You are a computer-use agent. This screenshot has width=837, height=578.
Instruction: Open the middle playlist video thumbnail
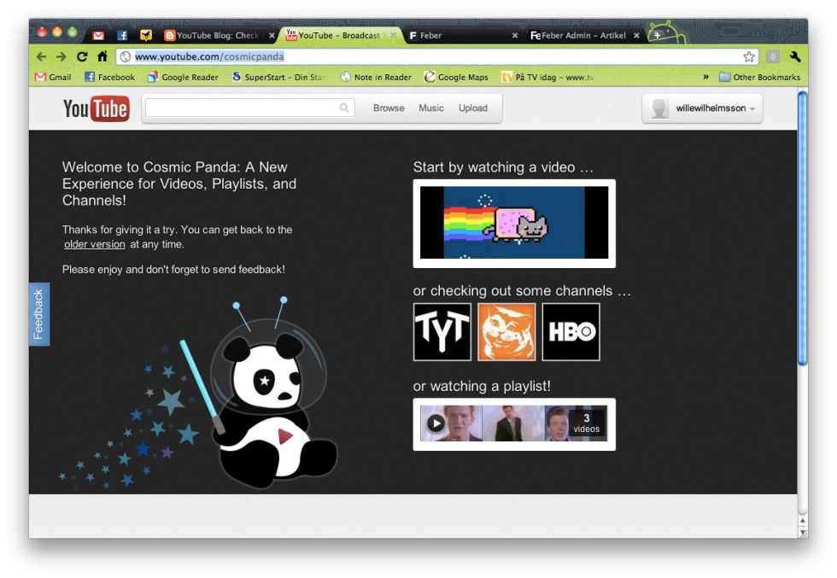(513, 423)
